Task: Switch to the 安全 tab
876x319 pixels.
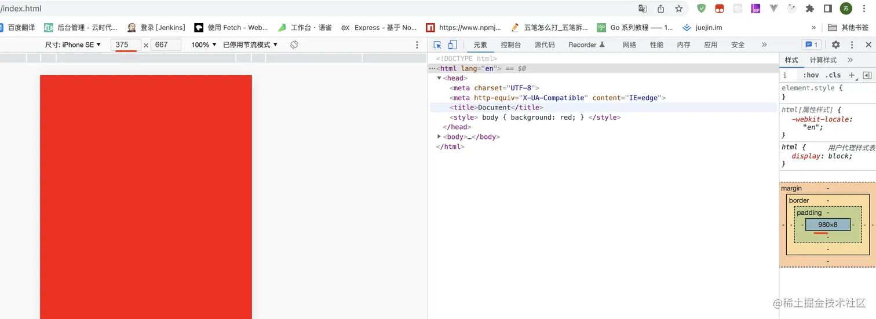Action: pyautogui.click(x=738, y=45)
